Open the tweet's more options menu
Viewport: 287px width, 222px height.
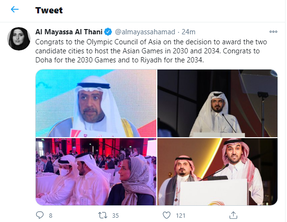click(x=273, y=32)
